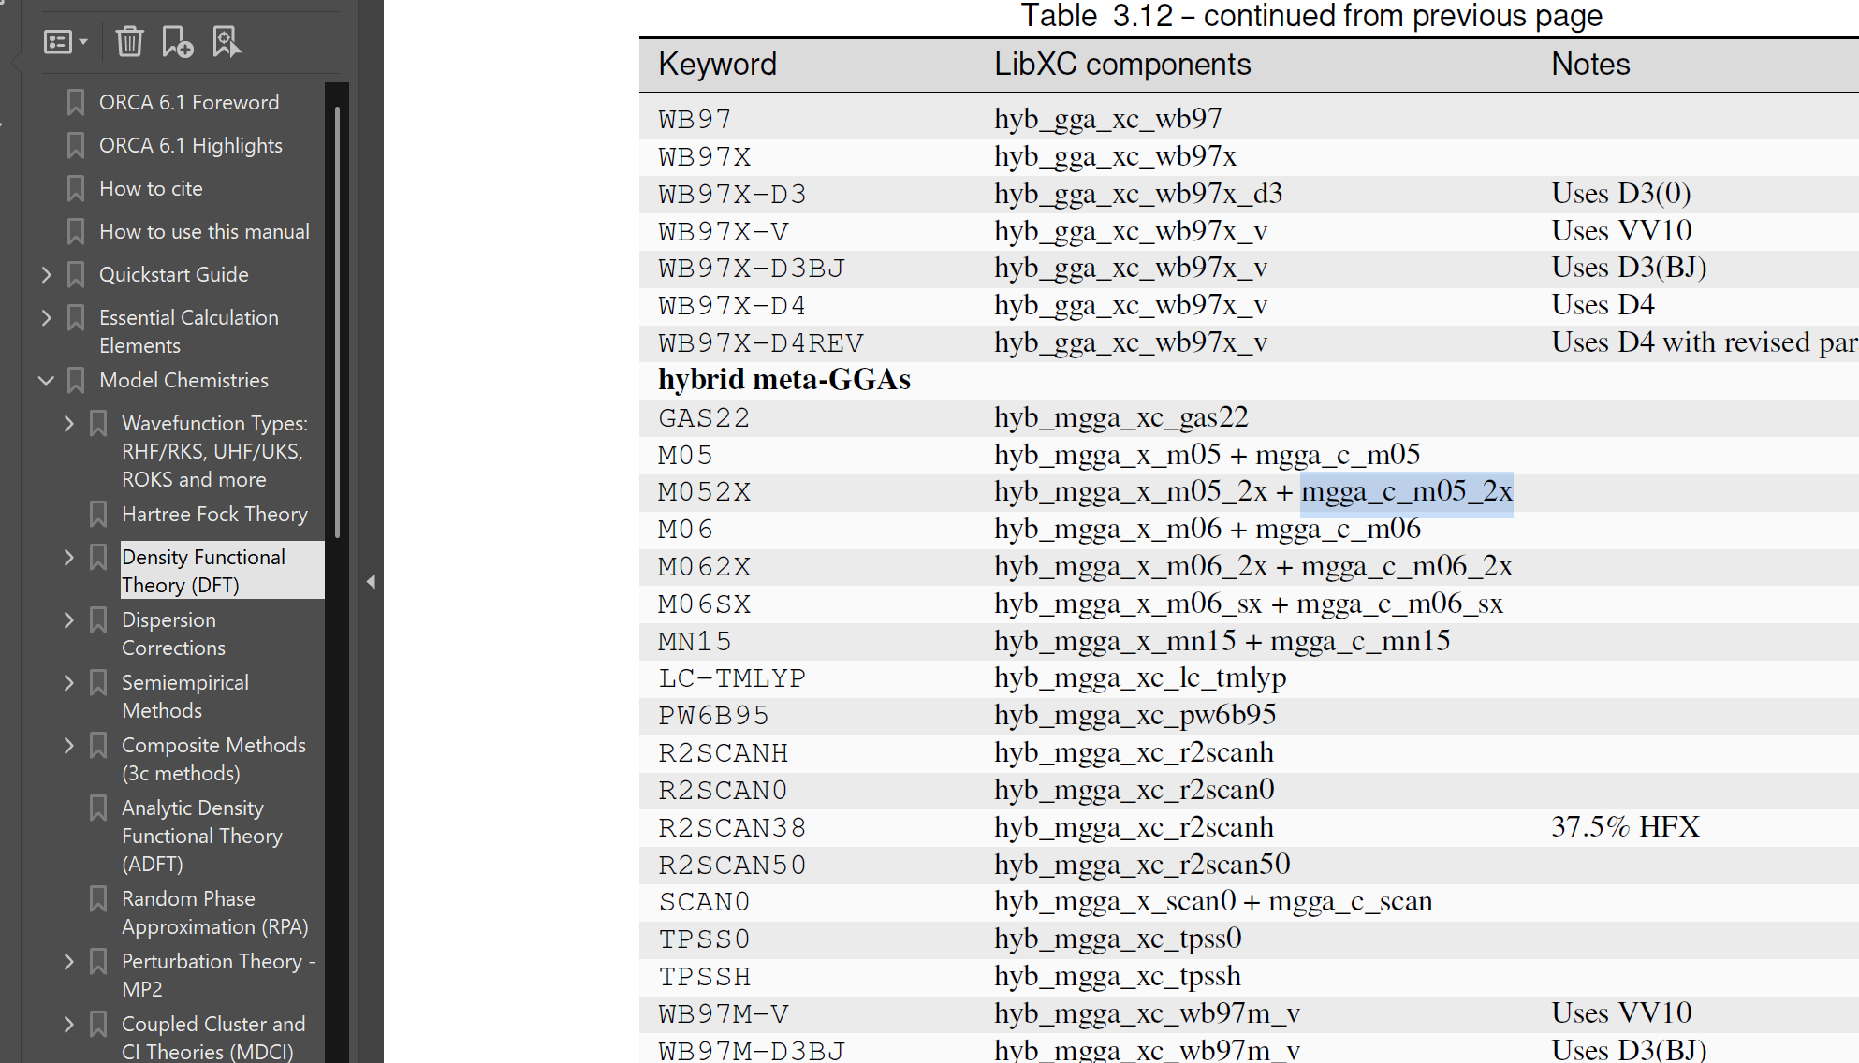1859x1063 pixels.
Task: Click the hyb_mgga_xc_gas22 component cell
Action: [1121, 417]
